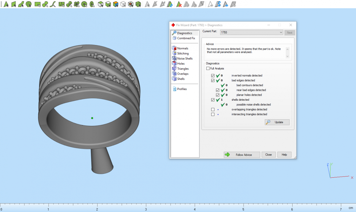The height and width of the screenshot is (212, 356).
Task: Open the Holes fix page
Action: [181, 64]
